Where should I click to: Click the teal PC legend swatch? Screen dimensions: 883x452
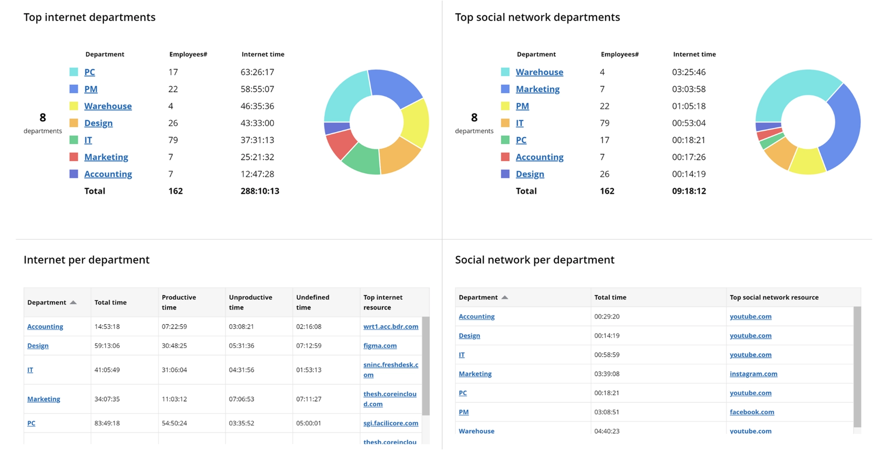pos(73,72)
